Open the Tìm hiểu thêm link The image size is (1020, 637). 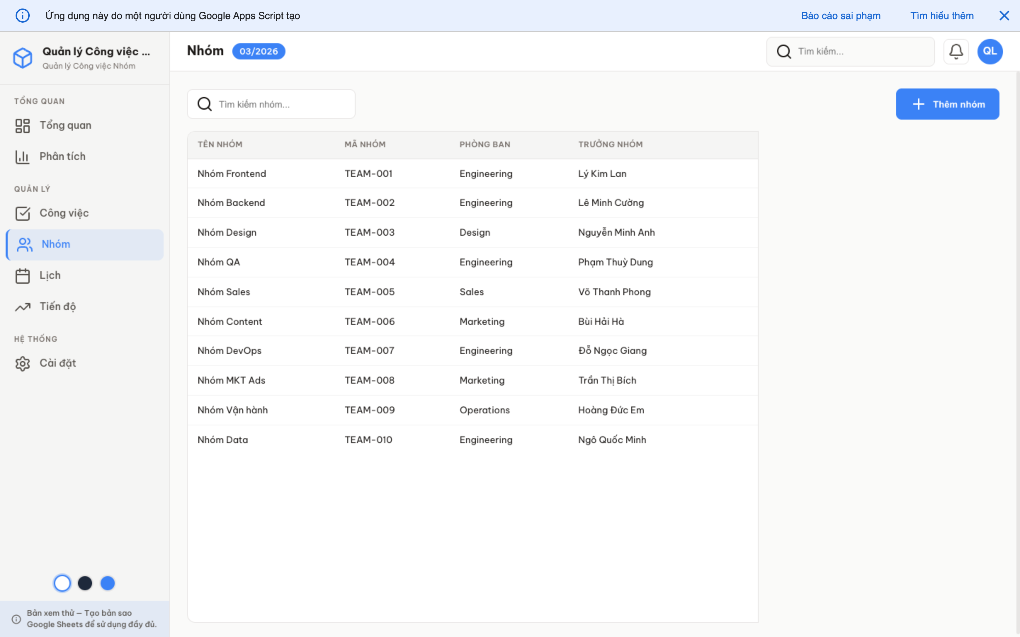942,15
